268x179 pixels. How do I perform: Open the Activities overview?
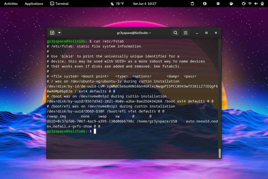[11, 4]
